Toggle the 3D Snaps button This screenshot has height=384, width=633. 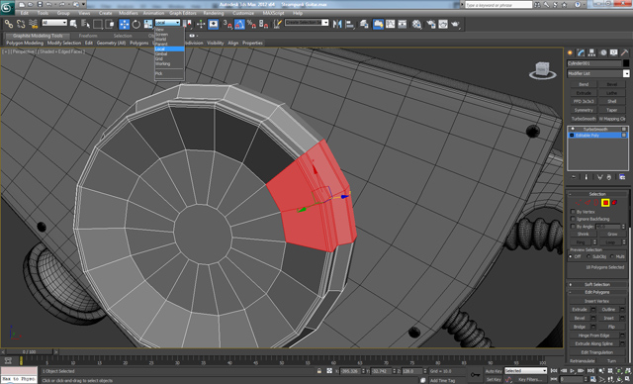(227, 24)
